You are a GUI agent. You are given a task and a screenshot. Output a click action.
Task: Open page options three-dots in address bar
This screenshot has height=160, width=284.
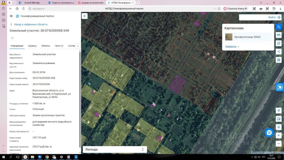point(215,8)
